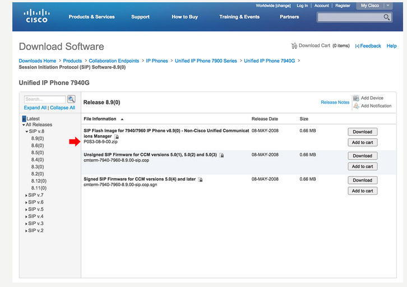Download the P0S3-08-9-00.zip file
Screen dimensions: 407x287
[362, 132]
